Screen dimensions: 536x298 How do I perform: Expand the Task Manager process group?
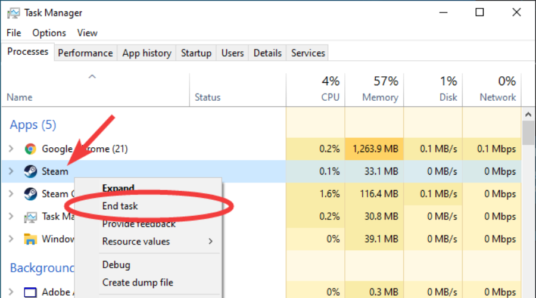[11, 217]
